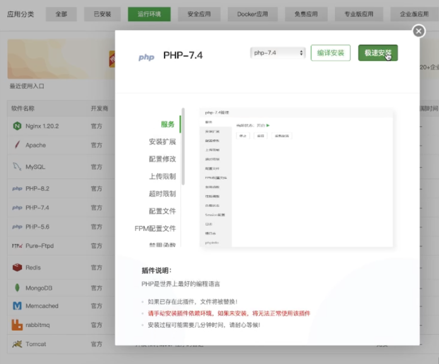Click the line 如果已存在此插件，文件将被替换
The width and height of the screenshot is (439, 364).
tap(193, 302)
